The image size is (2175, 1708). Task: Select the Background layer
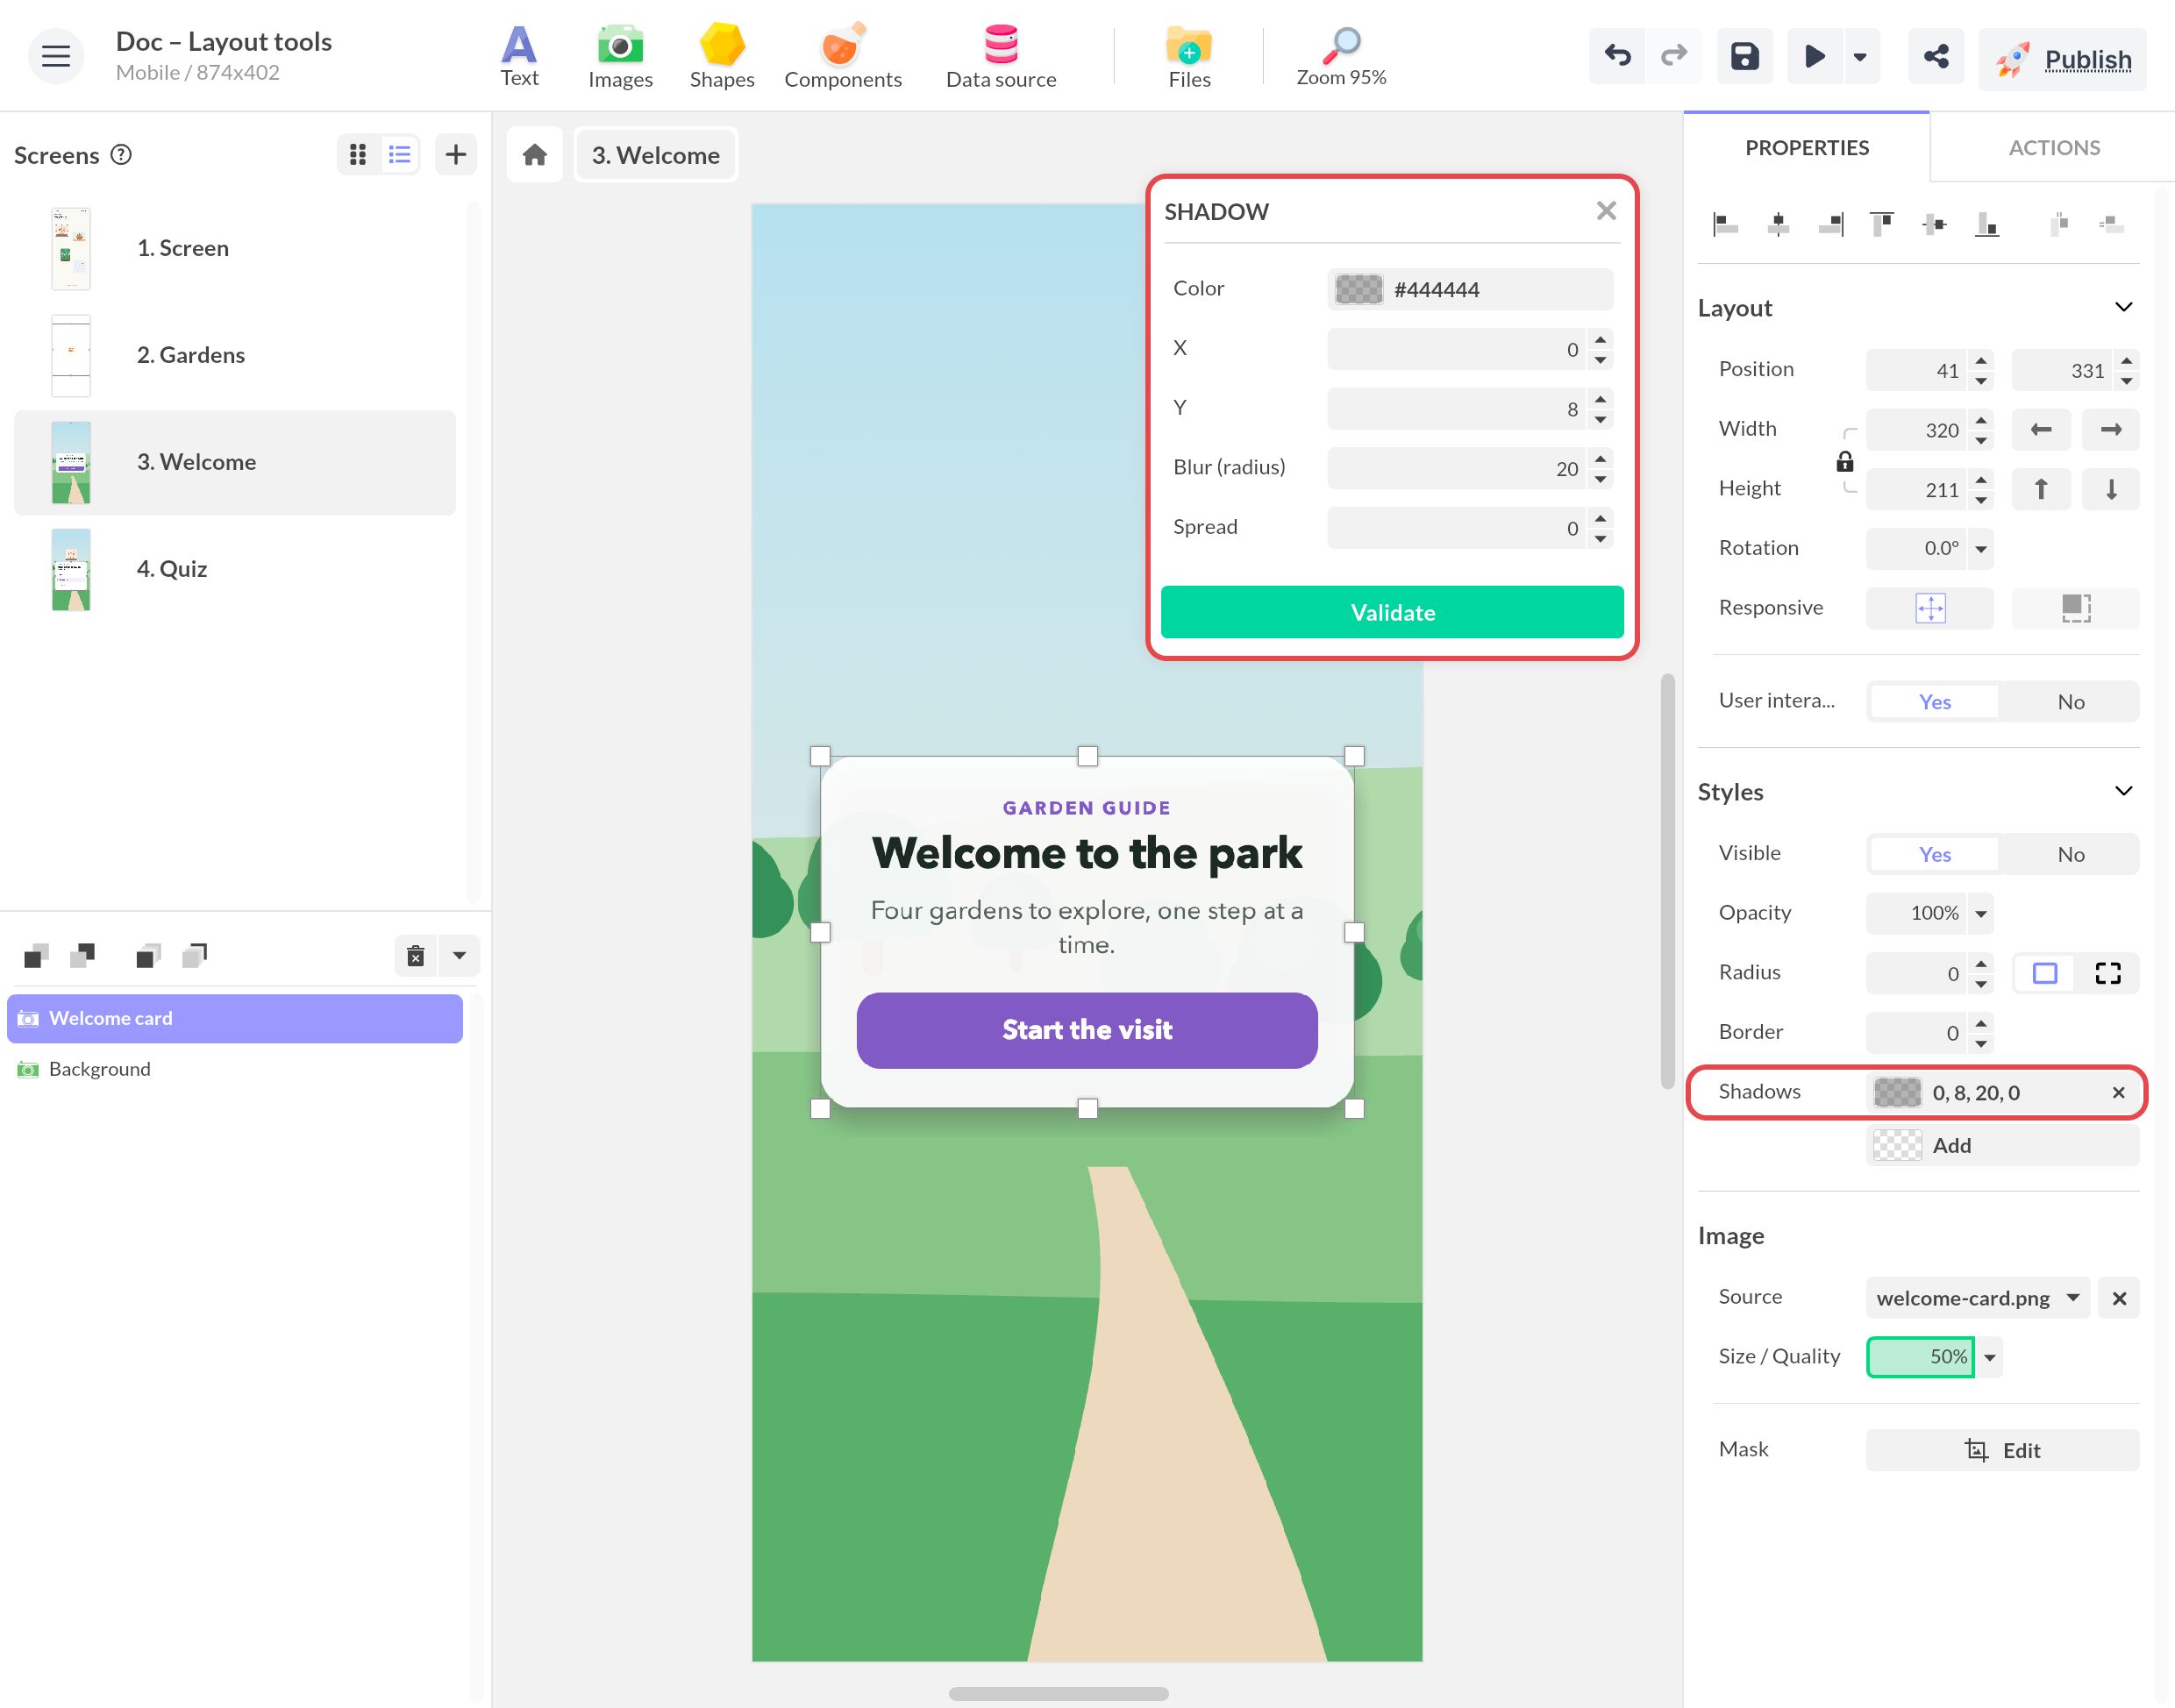click(235, 1069)
